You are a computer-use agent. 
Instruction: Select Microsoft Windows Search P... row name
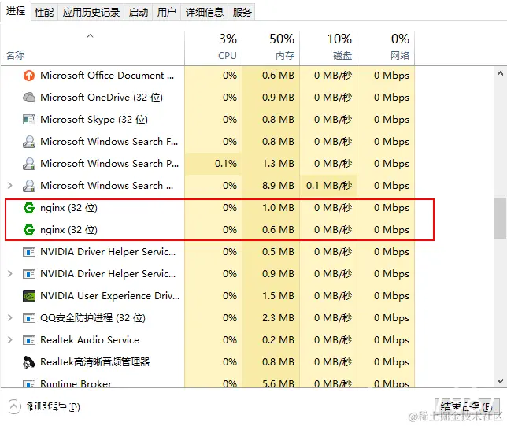pyautogui.click(x=109, y=164)
